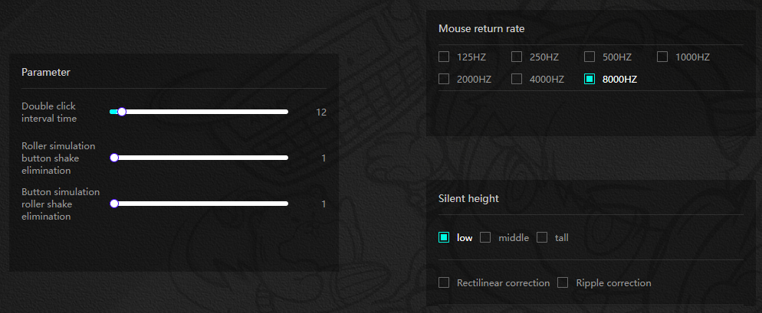Screen dimensions: 762x313
Task: Click the Button simulation roller shake elimination slider
Action: click(201, 204)
